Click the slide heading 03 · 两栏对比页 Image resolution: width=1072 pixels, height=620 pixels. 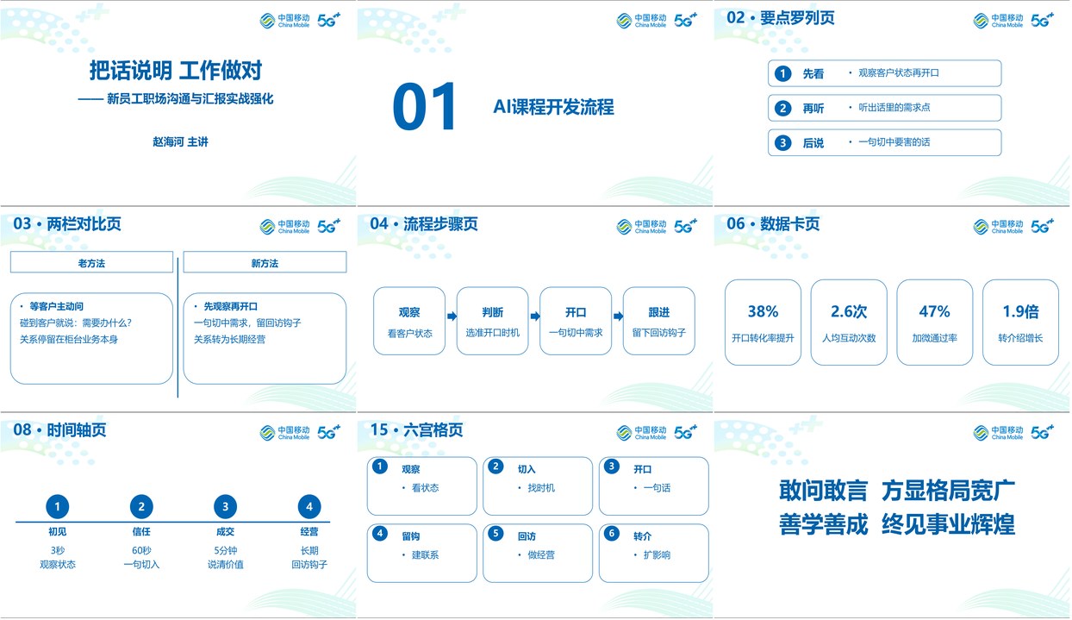[x=67, y=224]
